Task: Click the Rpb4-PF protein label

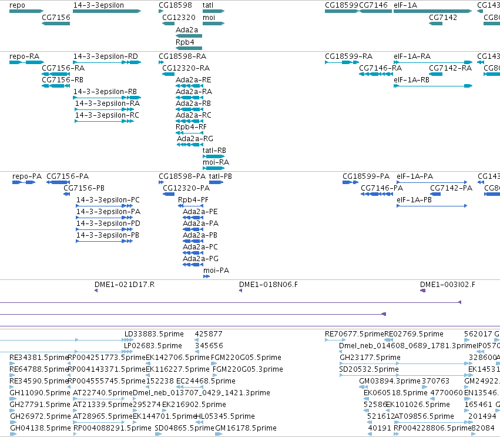Action: coord(193,200)
